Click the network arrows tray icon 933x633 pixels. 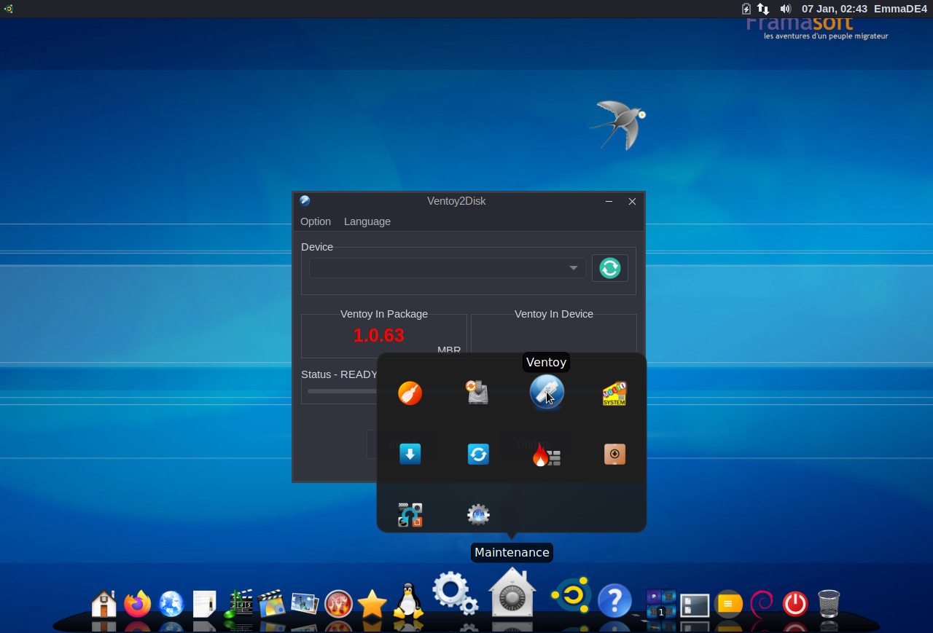763,9
